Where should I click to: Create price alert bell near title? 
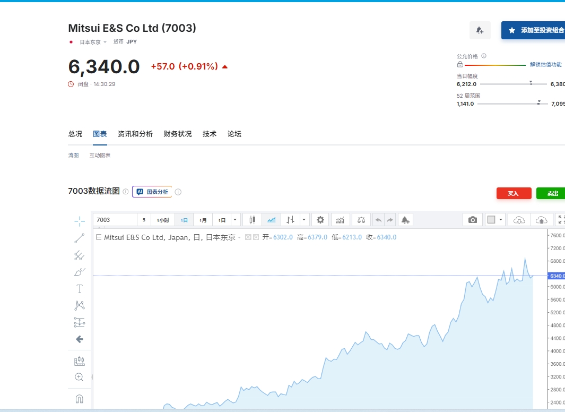(480, 30)
